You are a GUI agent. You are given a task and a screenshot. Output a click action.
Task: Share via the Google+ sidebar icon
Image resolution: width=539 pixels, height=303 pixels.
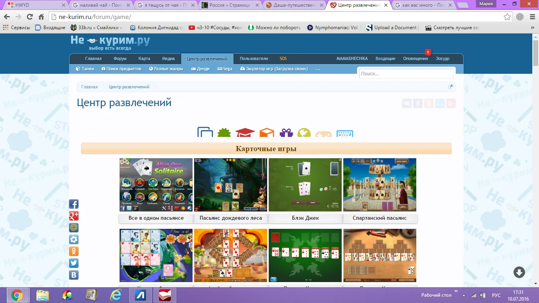pos(74,216)
